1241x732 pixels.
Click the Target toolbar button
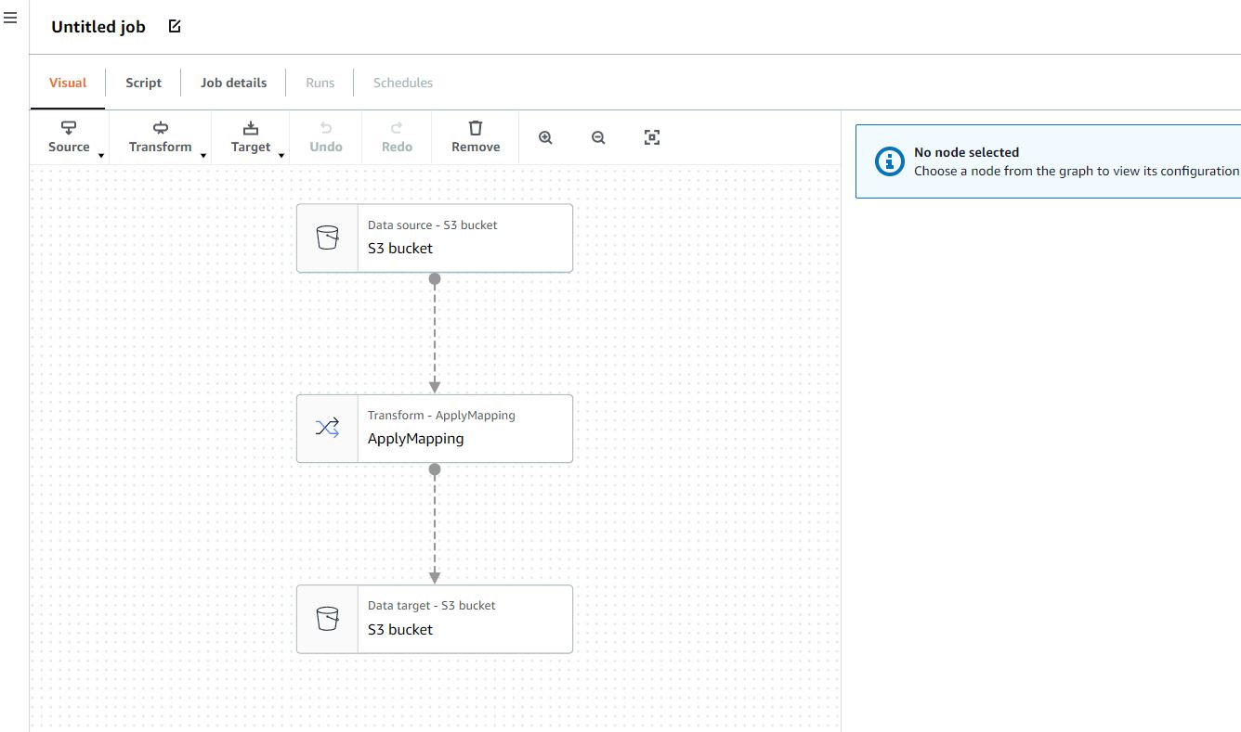(x=251, y=136)
